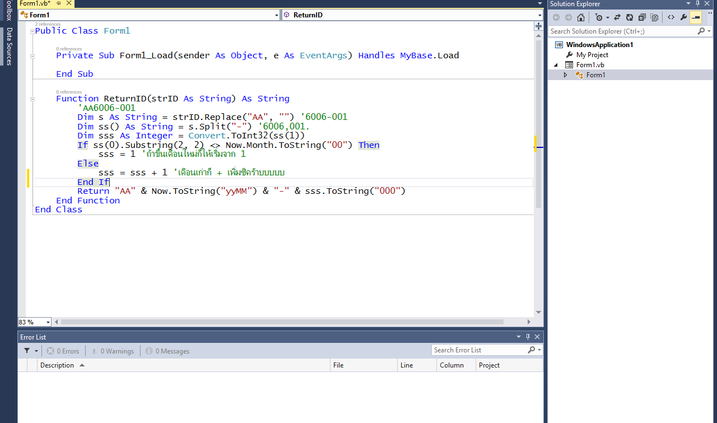Screen dimensions: 717x423
Task: Click Sync with Active Document icon
Action: click(x=617, y=17)
